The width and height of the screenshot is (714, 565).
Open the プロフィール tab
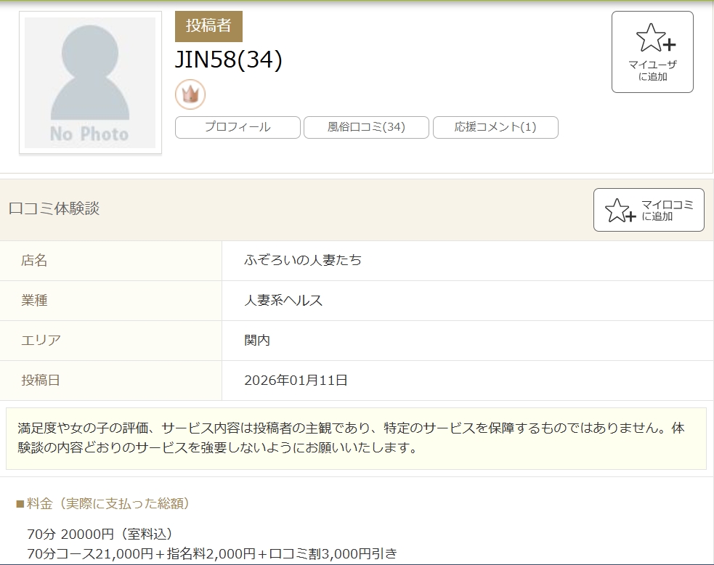click(x=238, y=127)
